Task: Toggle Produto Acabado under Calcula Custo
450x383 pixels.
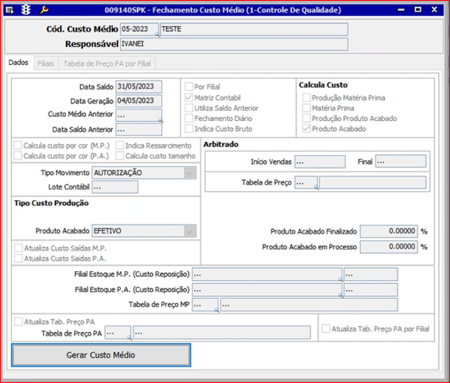Action: pos(306,129)
